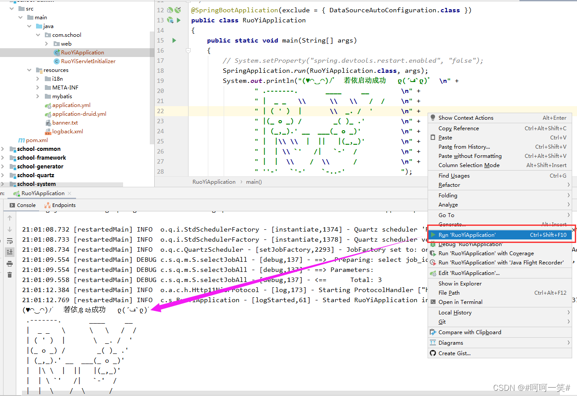577x396 pixels.
Task: Expand the i18n folder
Action: [38, 79]
